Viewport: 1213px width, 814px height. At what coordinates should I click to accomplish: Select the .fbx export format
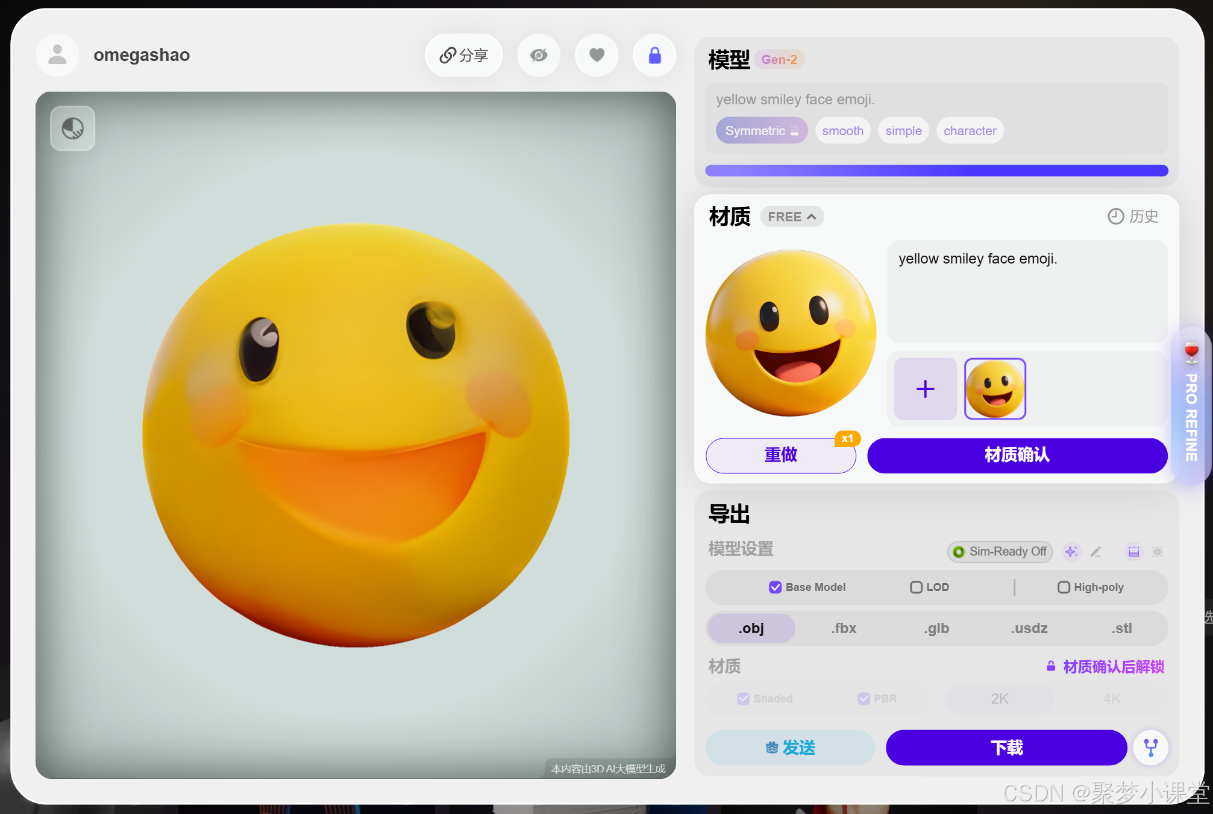[844, 628]
